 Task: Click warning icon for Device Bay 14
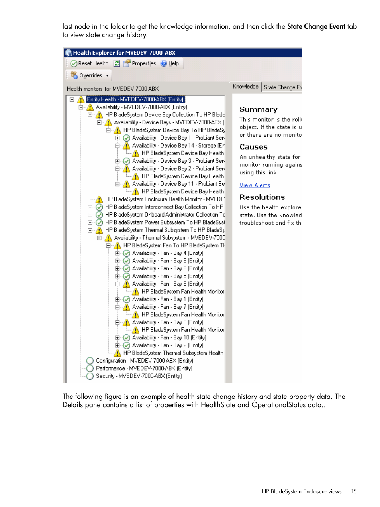pyautogui.click(x=127, y=146)
